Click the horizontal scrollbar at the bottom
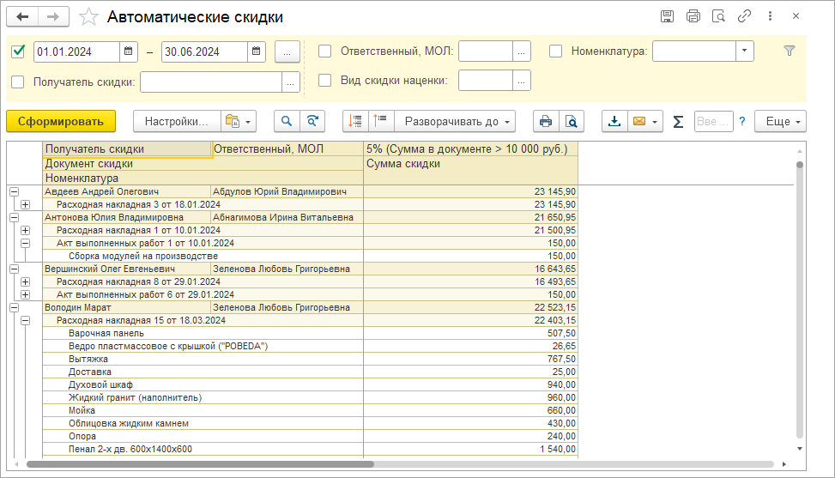Screen dimensions: 835x478 202,464
